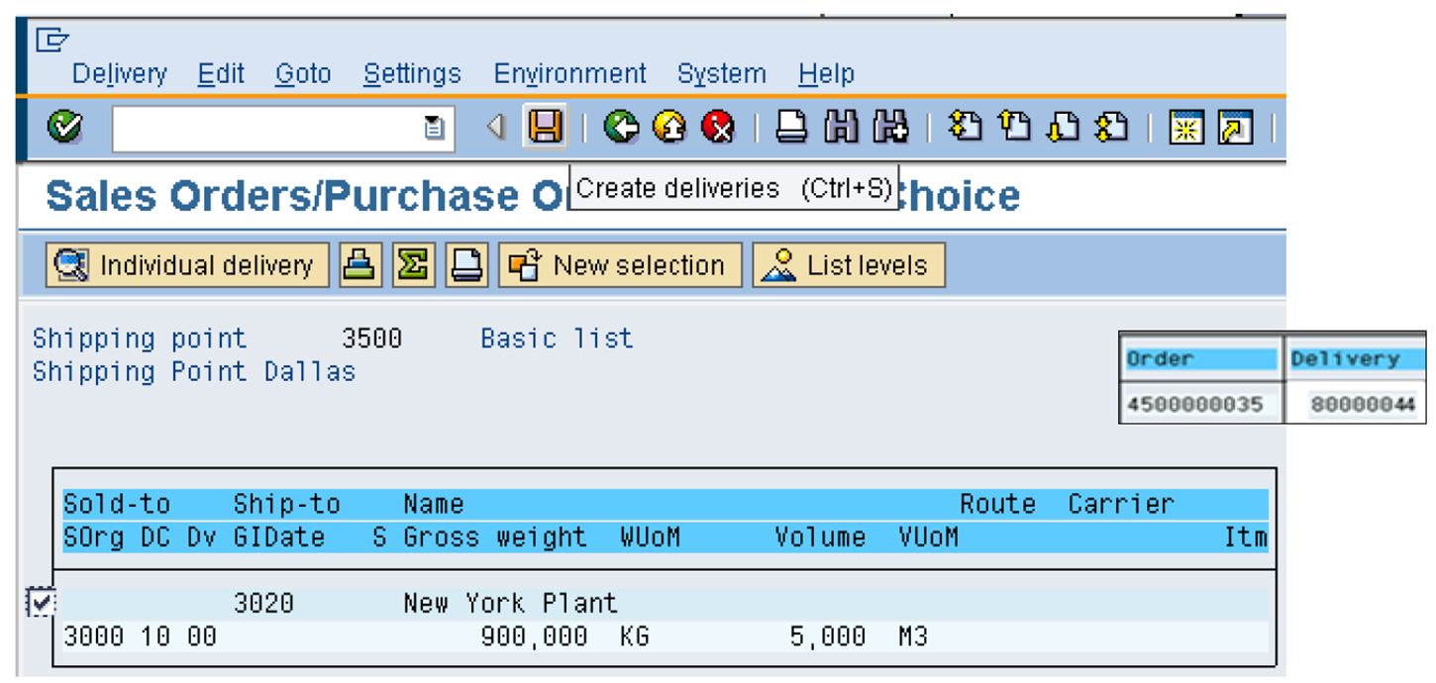Viewport: 1436px width, 683px height.
Task: Open the Environment menu
Action: point(569,72)
